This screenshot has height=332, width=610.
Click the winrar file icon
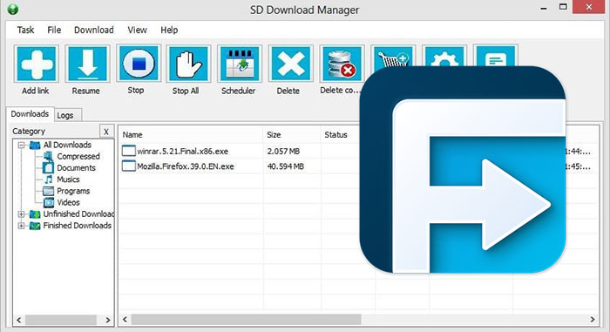point(128,151)
